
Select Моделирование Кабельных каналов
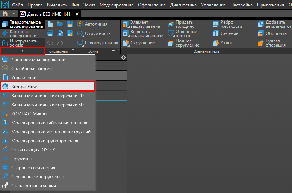[x=48, y=123]
